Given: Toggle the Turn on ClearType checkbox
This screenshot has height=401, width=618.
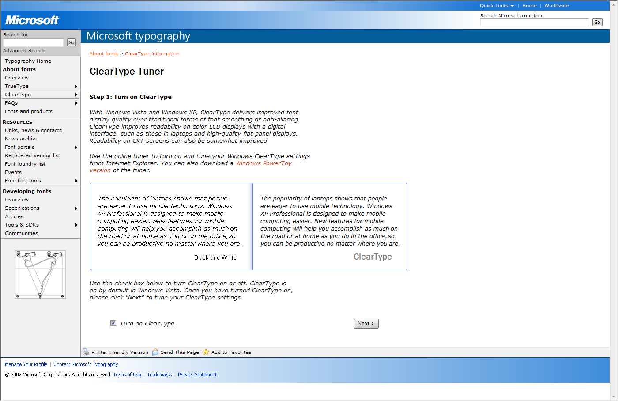Looking at the screenshot, I should (113, 323).
